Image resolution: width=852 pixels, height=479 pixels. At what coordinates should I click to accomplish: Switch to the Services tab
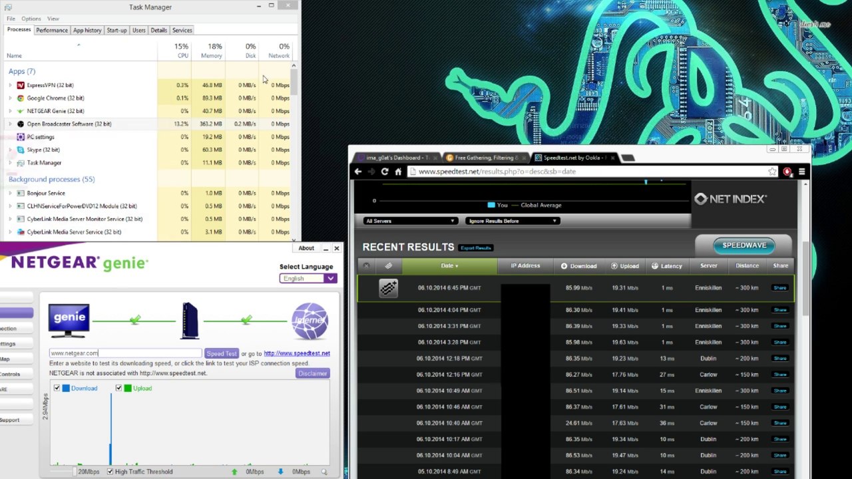point(182,30)
